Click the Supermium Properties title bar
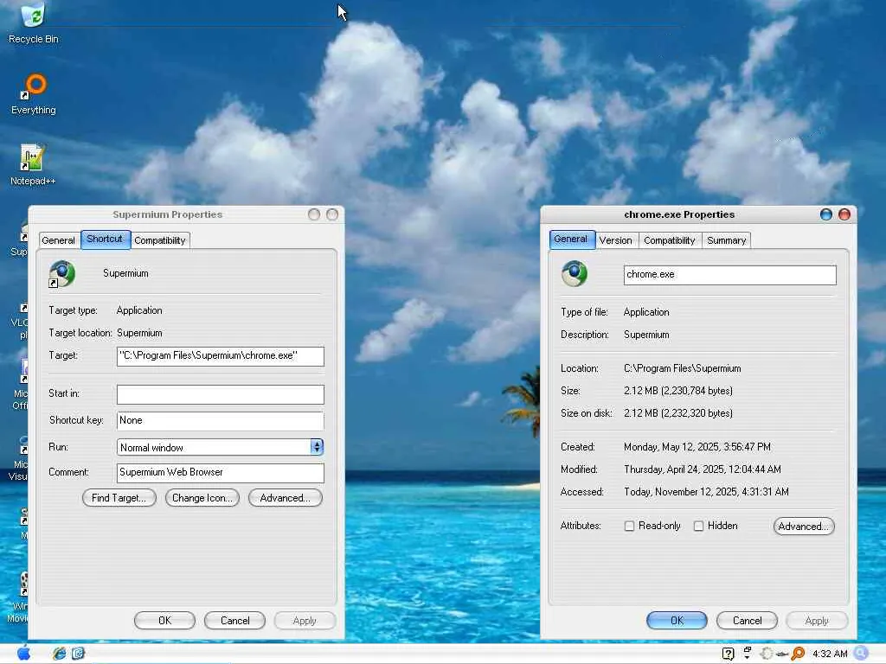The image size is (886, 664). 168,214
